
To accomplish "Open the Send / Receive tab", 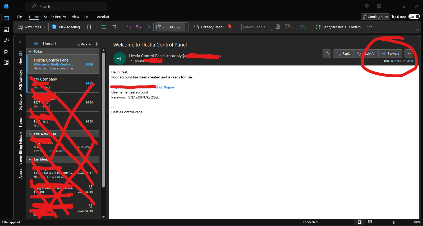I will (x=55, y=17).
